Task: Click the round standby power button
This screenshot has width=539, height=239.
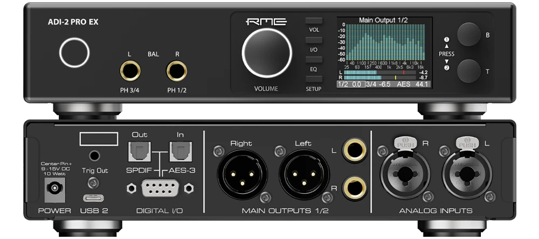Action: coord(74,53)
